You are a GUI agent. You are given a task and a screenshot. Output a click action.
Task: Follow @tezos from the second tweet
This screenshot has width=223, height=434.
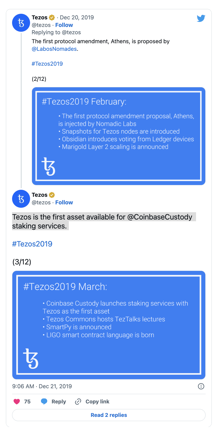(64, 202)
